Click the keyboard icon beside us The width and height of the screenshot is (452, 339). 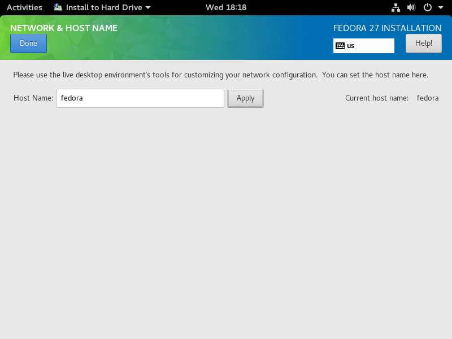[x=340, y=46]
